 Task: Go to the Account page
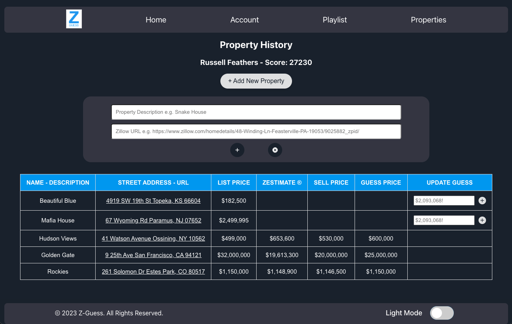pyautogui.click(x=244, y=20)
